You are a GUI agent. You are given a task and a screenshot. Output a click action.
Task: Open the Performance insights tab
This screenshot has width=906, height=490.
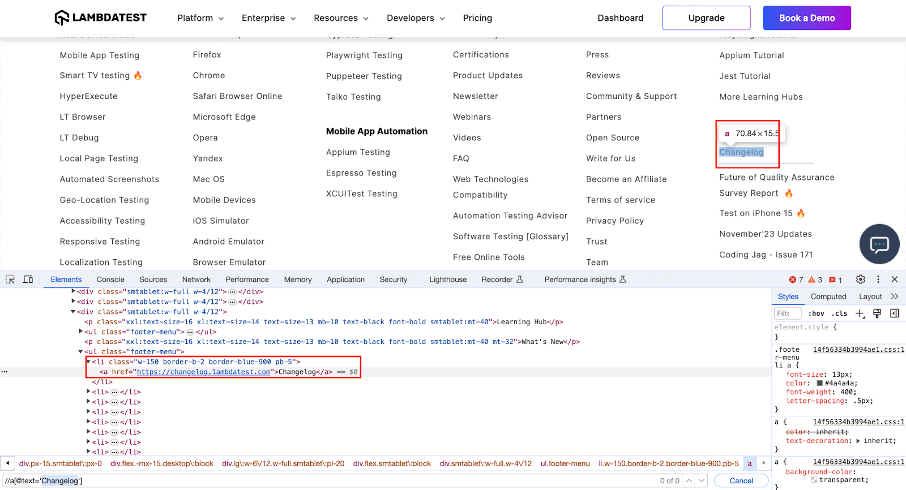586,280
